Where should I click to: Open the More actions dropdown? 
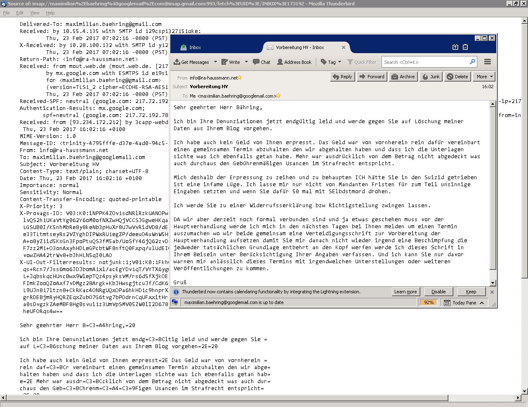pos(484,77)
